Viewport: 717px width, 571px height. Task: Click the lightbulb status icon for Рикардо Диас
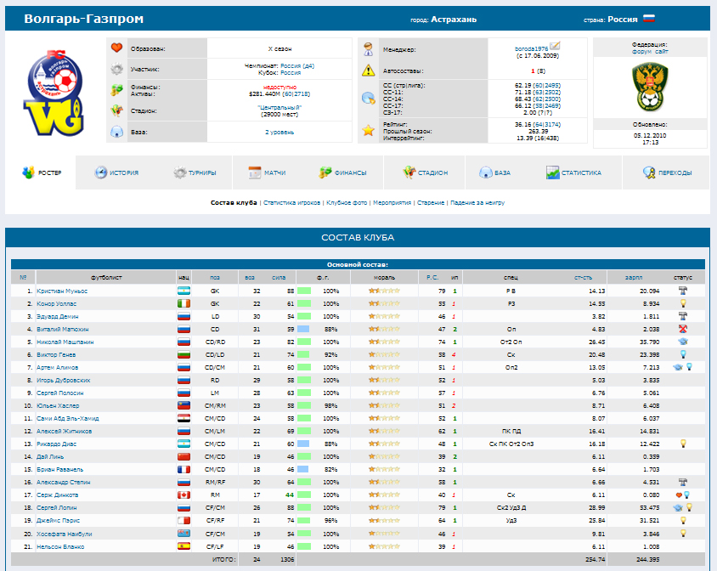click(x=683, y=444)
